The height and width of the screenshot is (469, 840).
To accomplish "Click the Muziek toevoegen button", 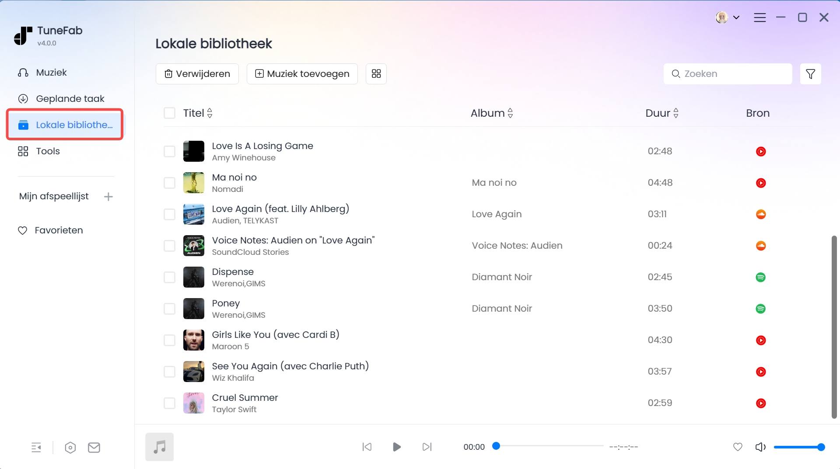I will pos(302,74).
